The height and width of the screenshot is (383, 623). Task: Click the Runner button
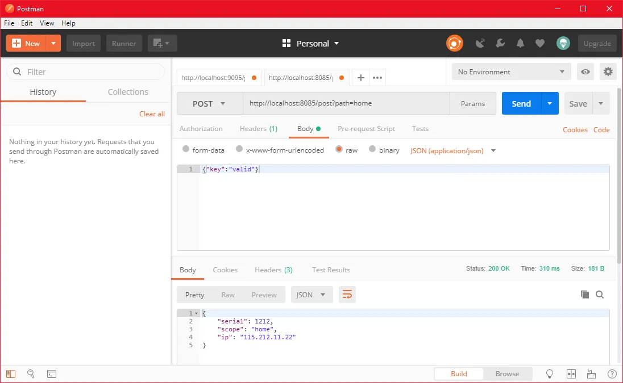coord(124,43)
